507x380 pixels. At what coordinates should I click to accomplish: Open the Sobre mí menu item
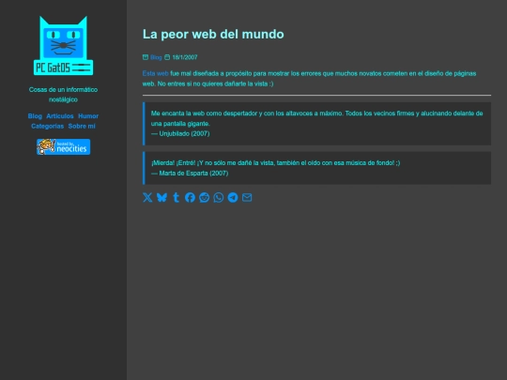click(x=82, y=126)
